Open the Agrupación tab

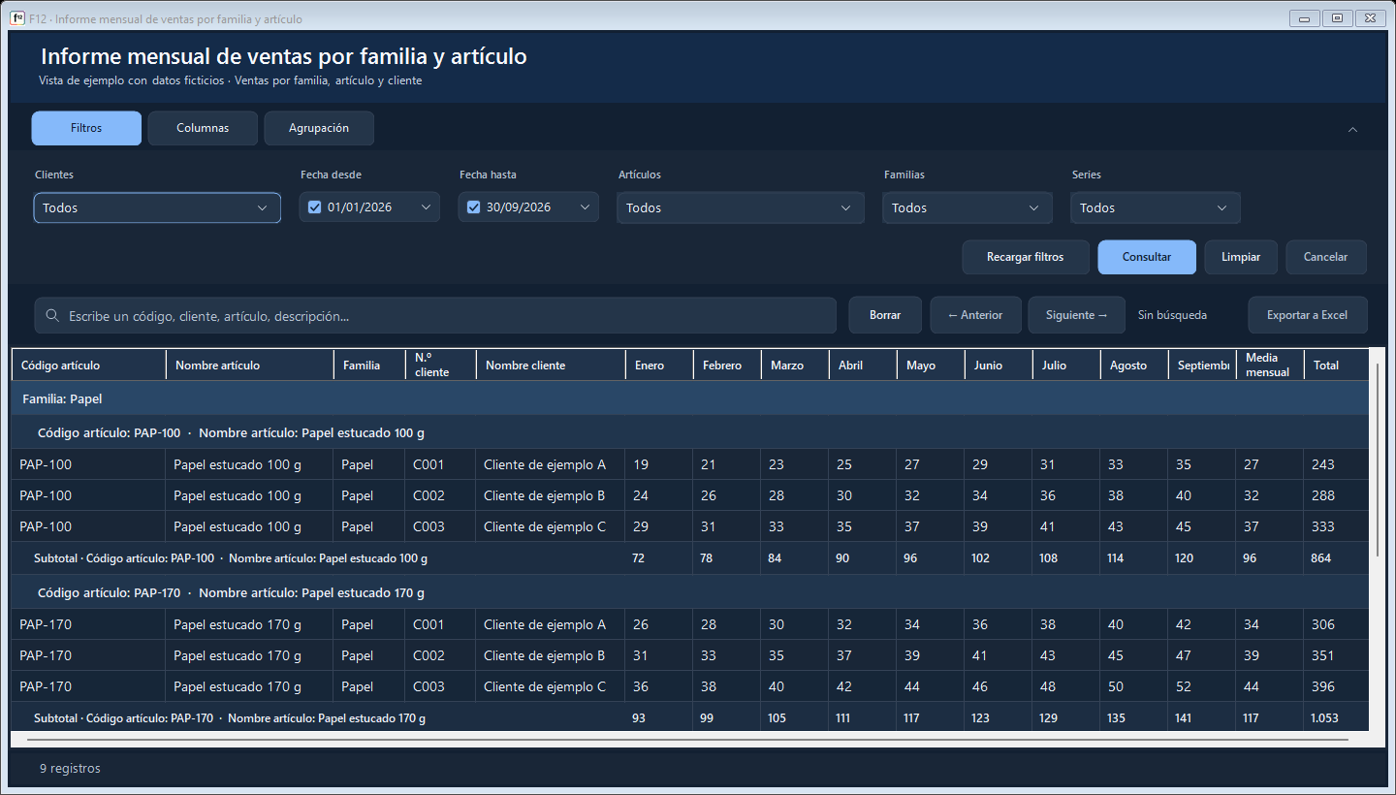(x=319, y=128)
